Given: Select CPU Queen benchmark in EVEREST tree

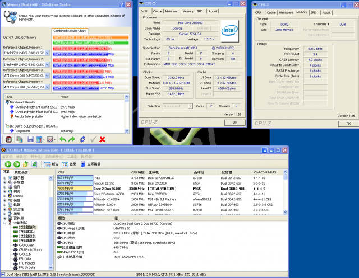Looking at the screenshot, I should point(26,245).
